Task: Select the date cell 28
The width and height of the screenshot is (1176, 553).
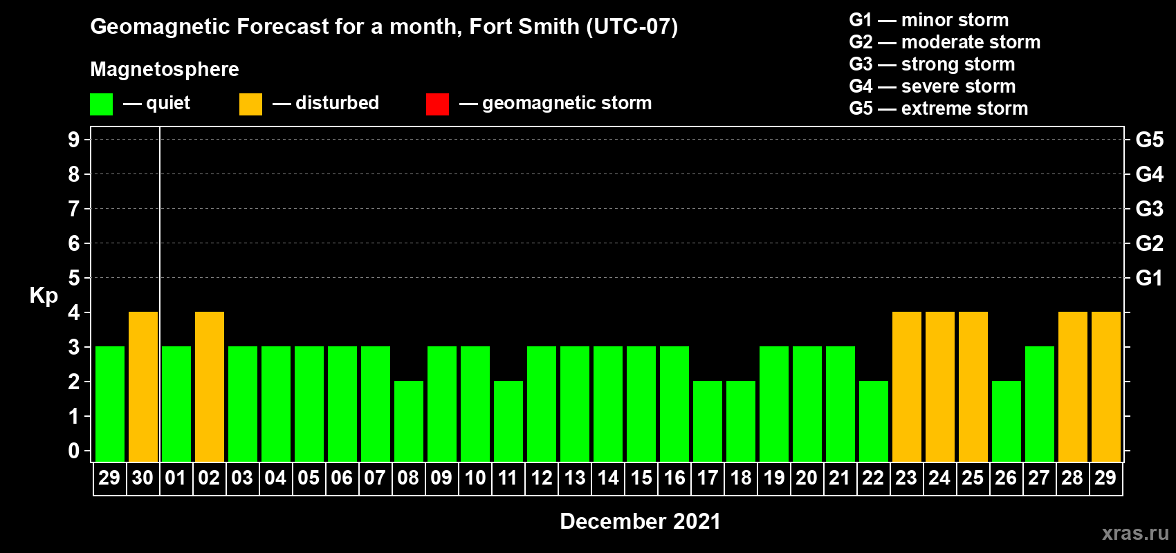Action: (x=1072, y=478)
